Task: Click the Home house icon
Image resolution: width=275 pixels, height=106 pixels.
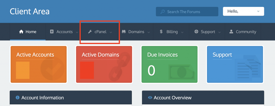Action: (x=21, y=32)
